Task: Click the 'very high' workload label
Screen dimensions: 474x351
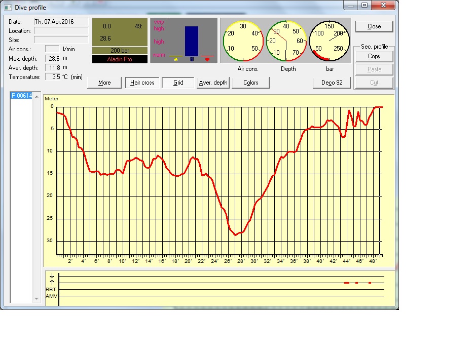Action: (x=159, y=25)
